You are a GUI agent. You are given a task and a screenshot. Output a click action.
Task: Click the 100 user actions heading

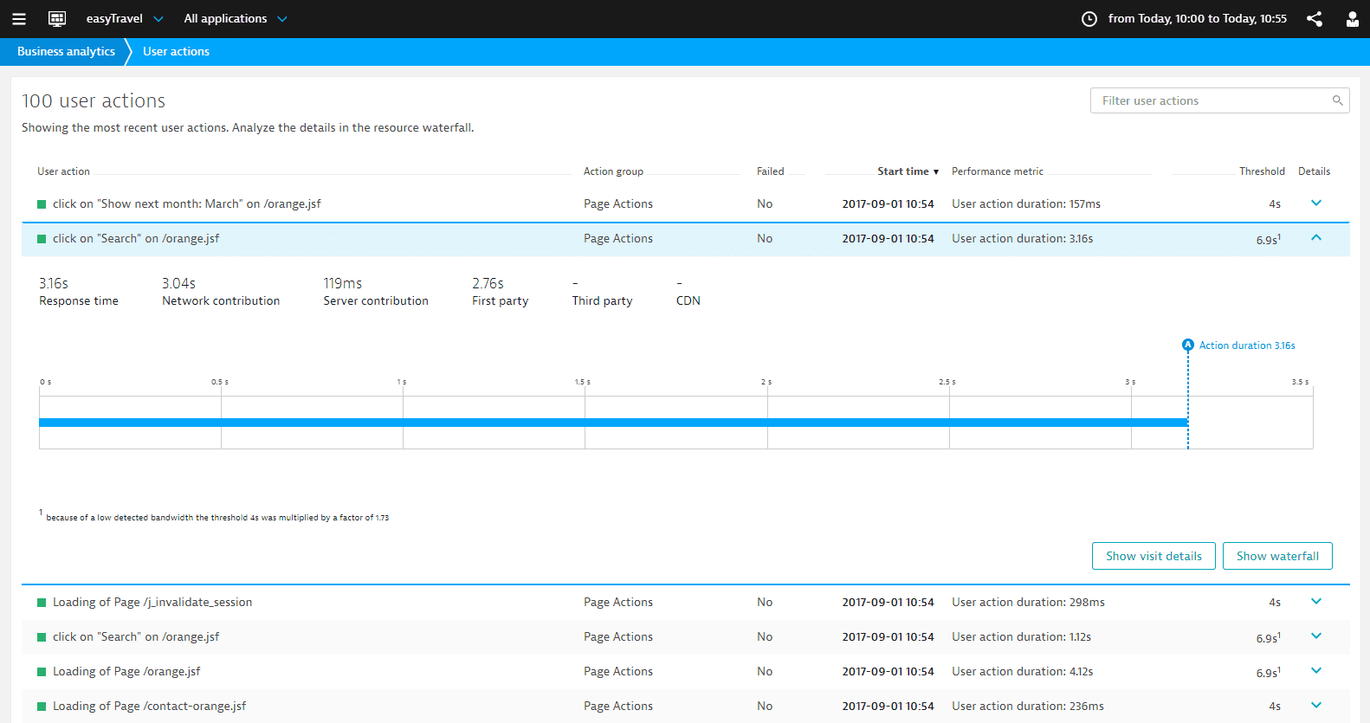click(x=94, y=101)
